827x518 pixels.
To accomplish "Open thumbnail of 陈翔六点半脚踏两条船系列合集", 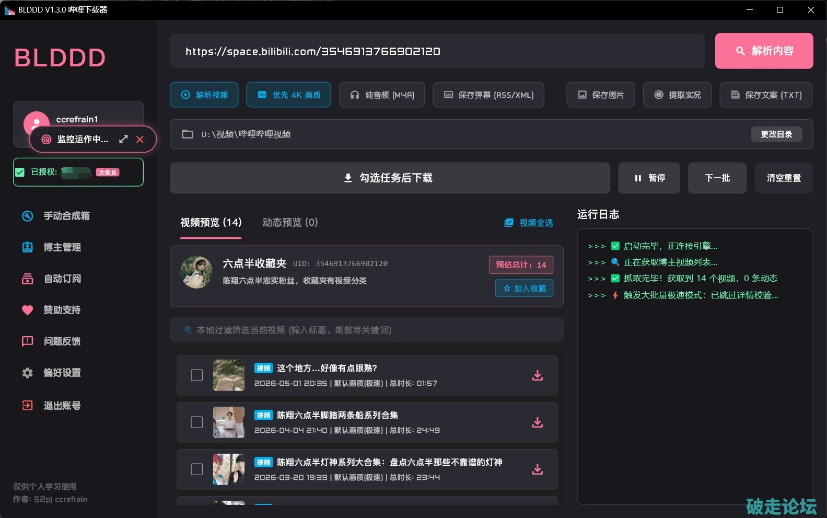I will (229, 422).
